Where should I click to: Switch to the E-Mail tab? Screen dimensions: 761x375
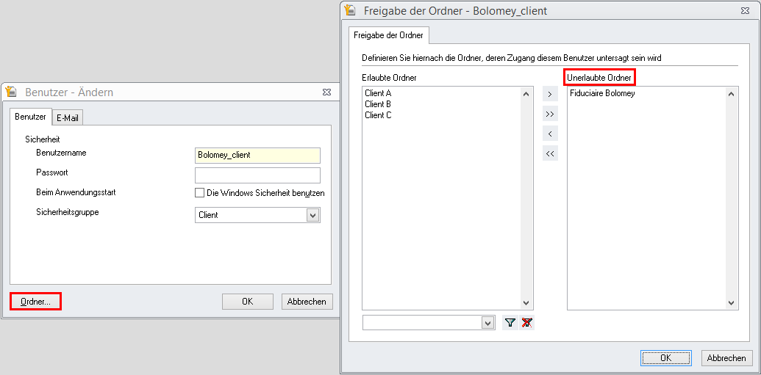click(68, 117)
